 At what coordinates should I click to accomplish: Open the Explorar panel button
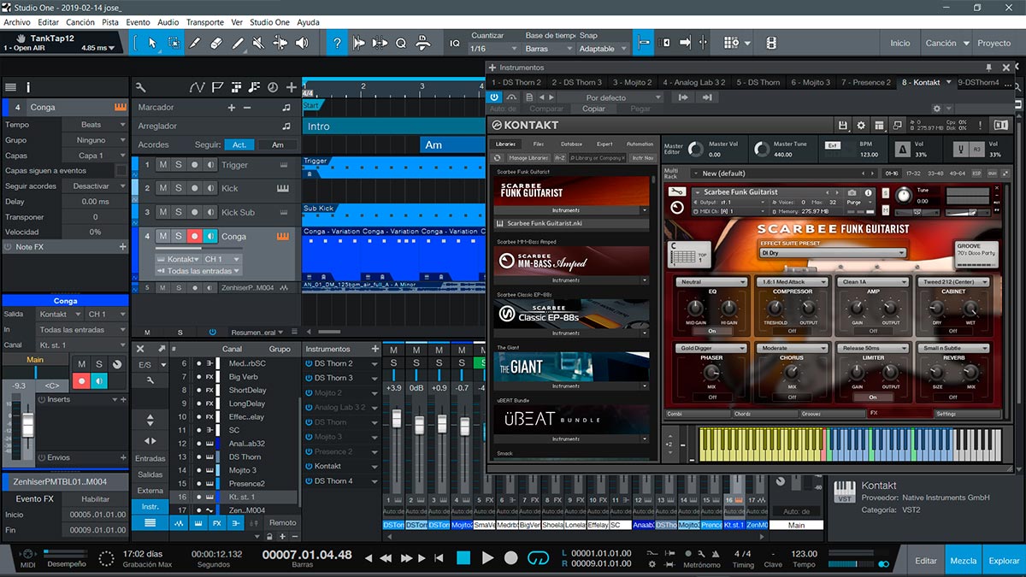[1004, 561]
